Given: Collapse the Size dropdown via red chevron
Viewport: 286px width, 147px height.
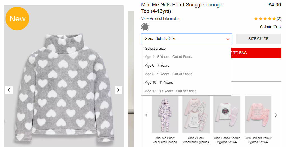Looking at the screenshot, I should click(x=228, y=39).
